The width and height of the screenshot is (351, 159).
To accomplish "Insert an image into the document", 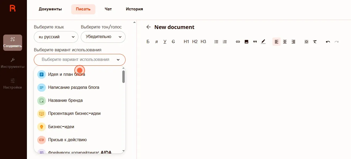I will point(247,42).
